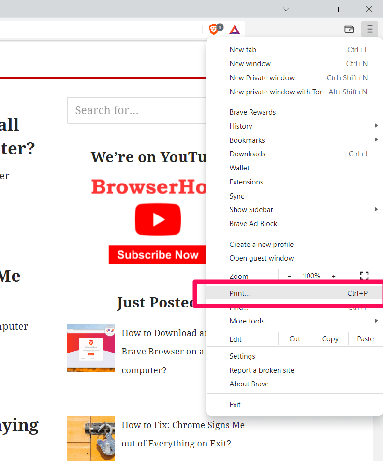The height and width of the screenshot is (461, 383).
Task: Expand the Bookmarks submenu arrow
Action: (x=376, y=139)
